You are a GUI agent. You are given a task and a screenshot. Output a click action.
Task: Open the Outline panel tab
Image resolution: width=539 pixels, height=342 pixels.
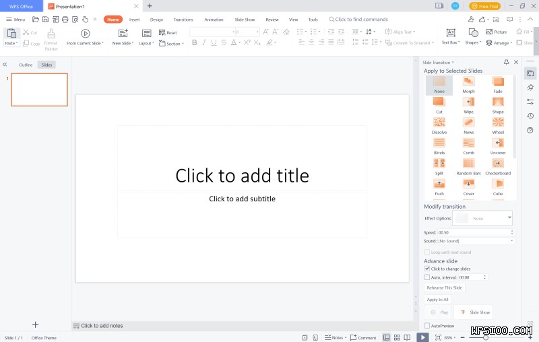[x=26, y=65]
